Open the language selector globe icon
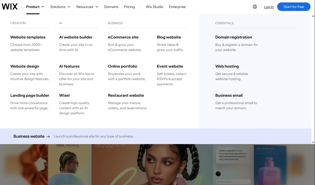The width and height of the screenshot is (315, 185). tap(255, 7)
